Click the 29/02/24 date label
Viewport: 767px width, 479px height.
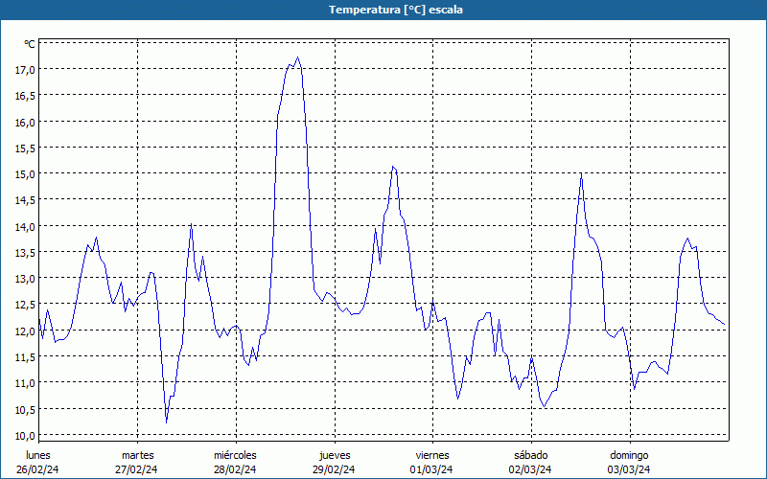(x=334, y=469)
